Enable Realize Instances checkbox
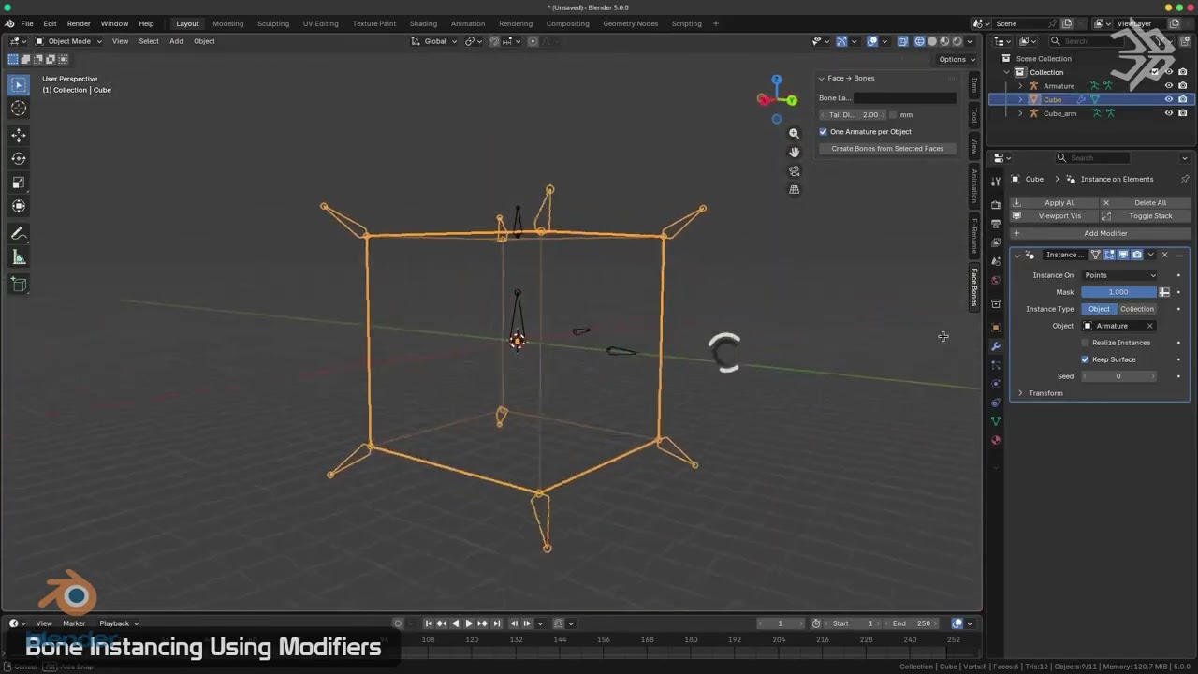1198x674 pixels. 1086,343
